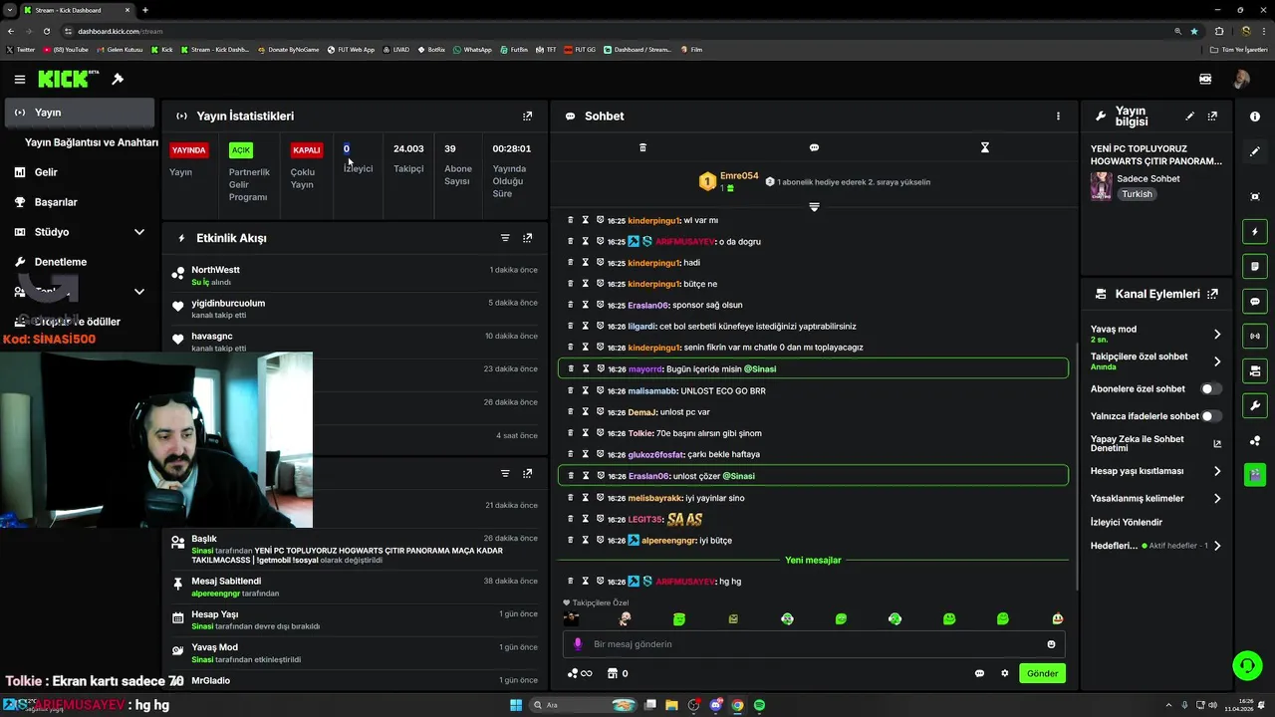Edit Yayın bilgisi with the pencil icon
The width and height of the screenshot is (1275, 717).
coord(1189,117)
